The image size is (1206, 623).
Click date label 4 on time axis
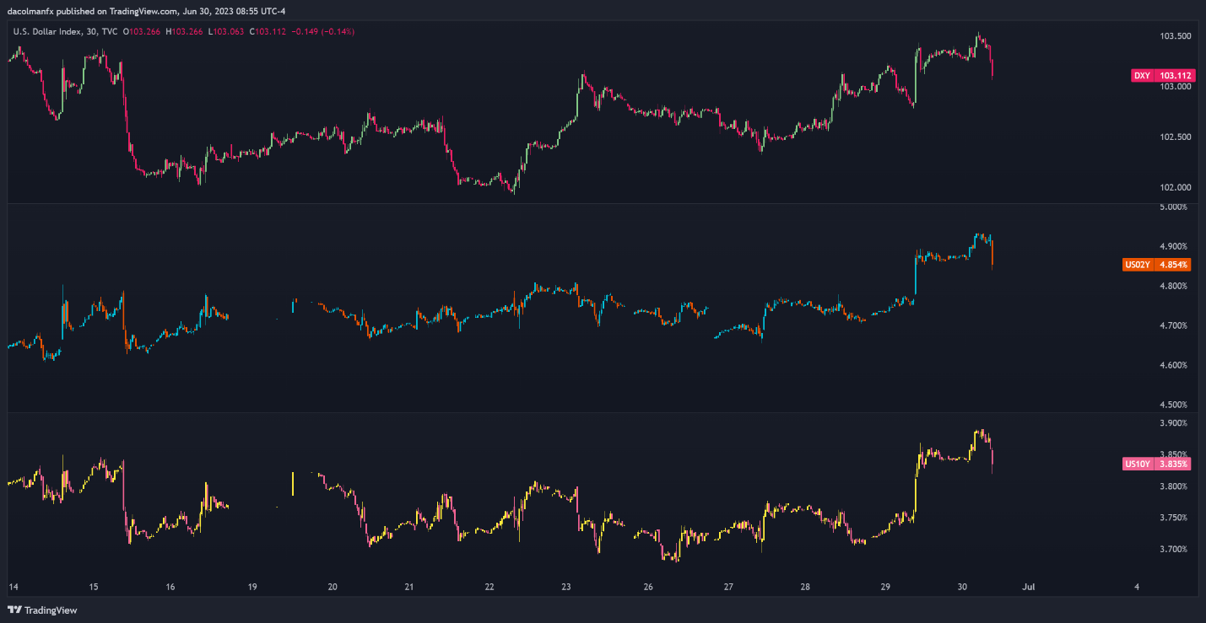click(x=1137, y=587)
